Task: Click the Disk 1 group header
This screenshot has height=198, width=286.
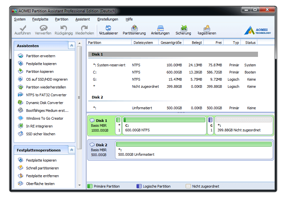Action: (173, 54)
